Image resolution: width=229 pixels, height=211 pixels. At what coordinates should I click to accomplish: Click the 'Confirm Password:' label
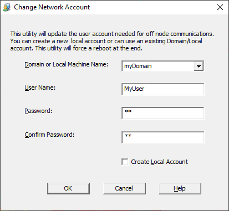click(49, 135)
